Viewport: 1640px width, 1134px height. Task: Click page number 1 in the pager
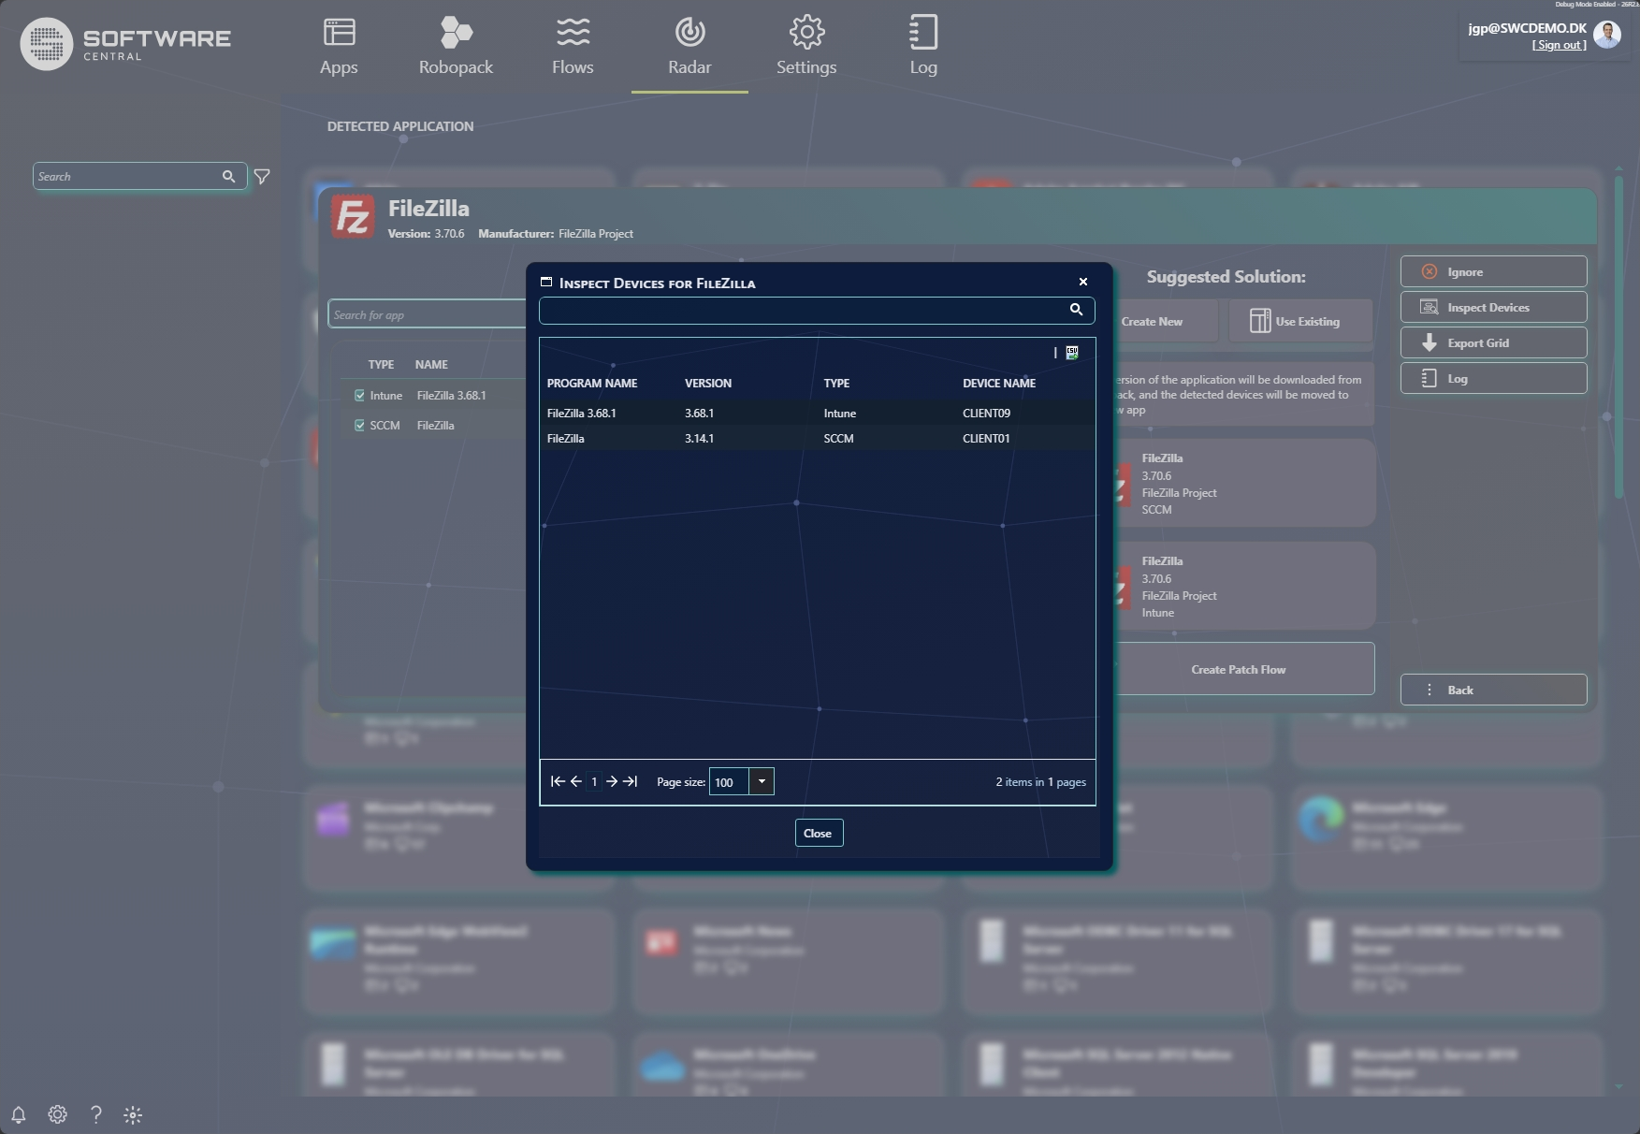coord(594,781)
